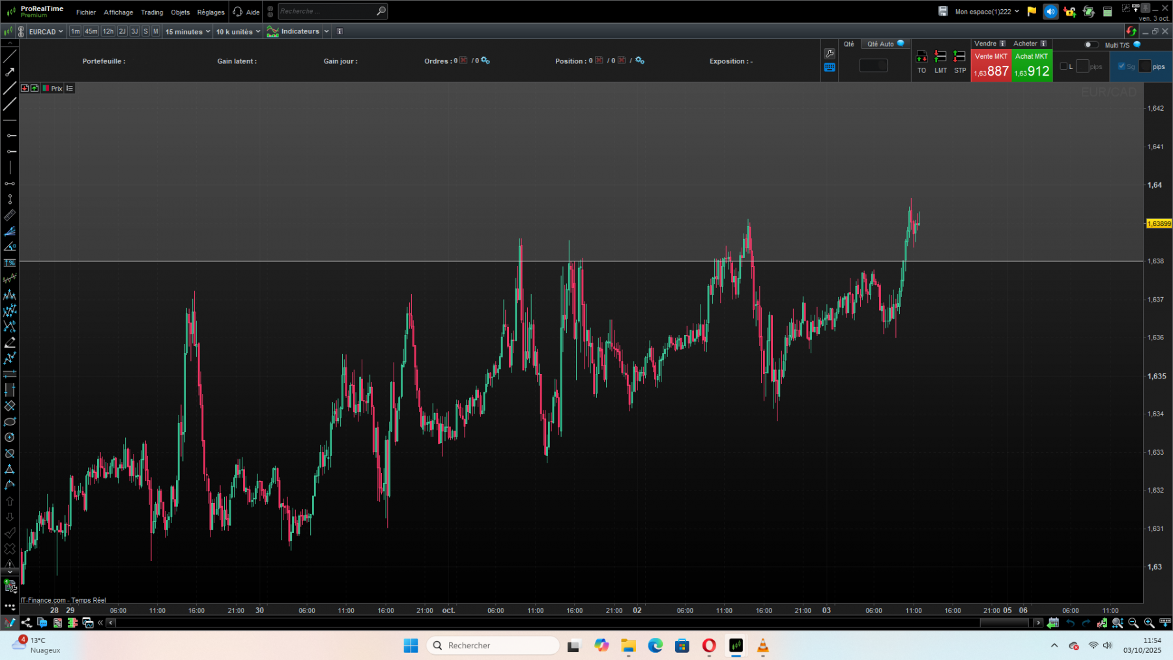This screenshot has width=1173, height=660.
Task: Enable the L pips checkbox
Action: tap(1064, 66)
